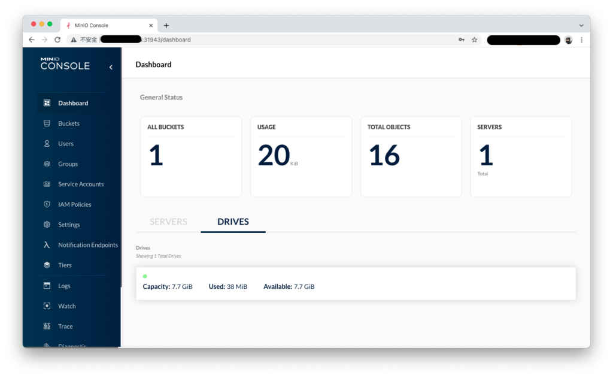Screen dimensions: 613x378
Task: Collapse the sidebar with the chevron arrow
Action: [111, 67]
